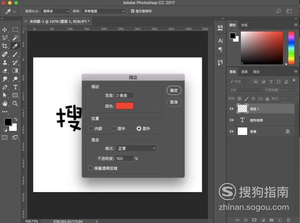Select the Eyedropper tool in toolbox
300x223 pixels.
(x=15, y=46)
